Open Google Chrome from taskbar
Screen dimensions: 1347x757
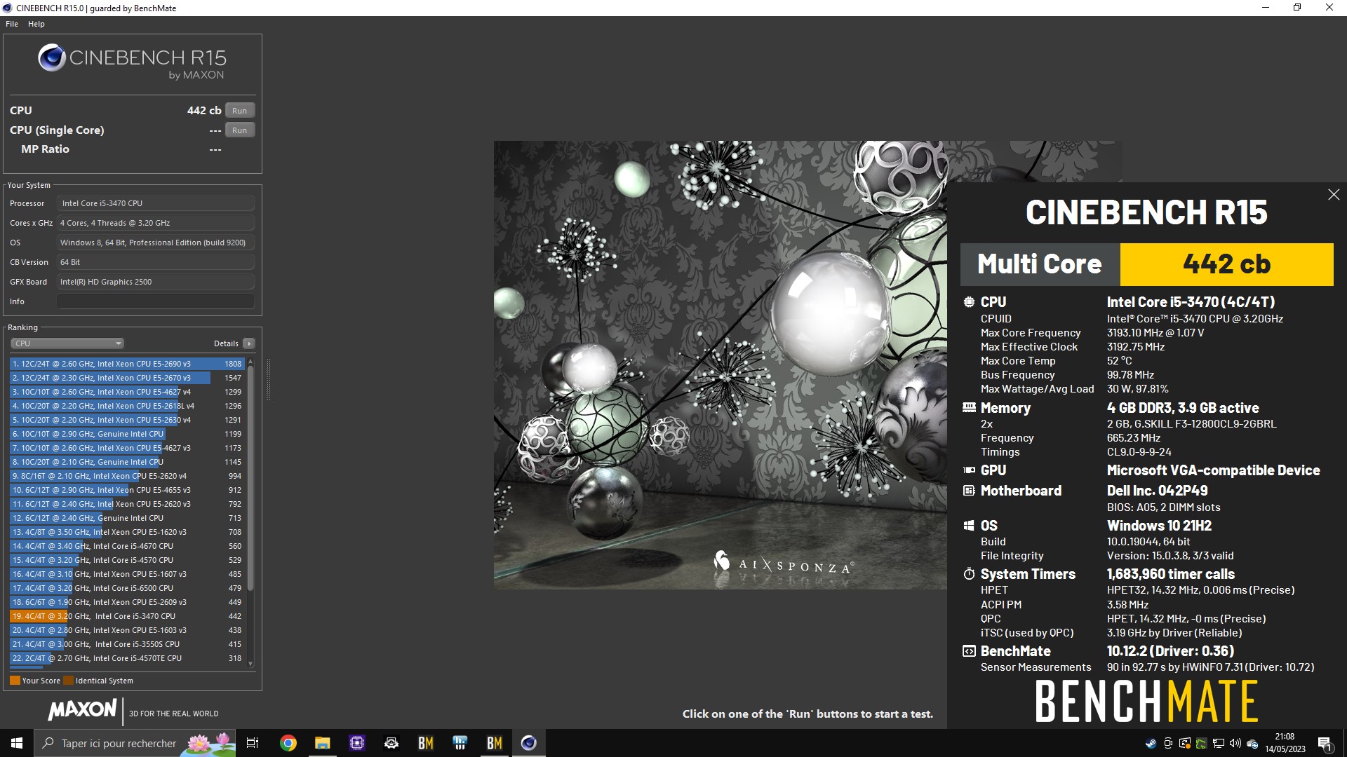(288, 743)
